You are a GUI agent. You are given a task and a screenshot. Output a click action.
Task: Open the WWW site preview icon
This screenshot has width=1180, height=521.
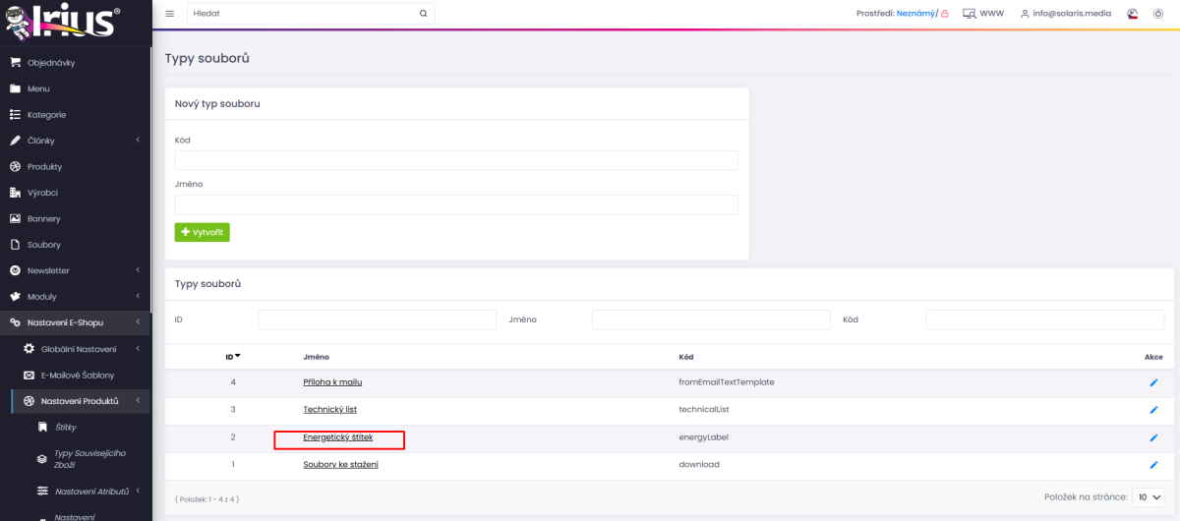(969, 14)
